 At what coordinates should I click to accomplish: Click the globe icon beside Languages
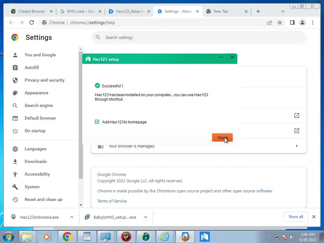point(15,149)
